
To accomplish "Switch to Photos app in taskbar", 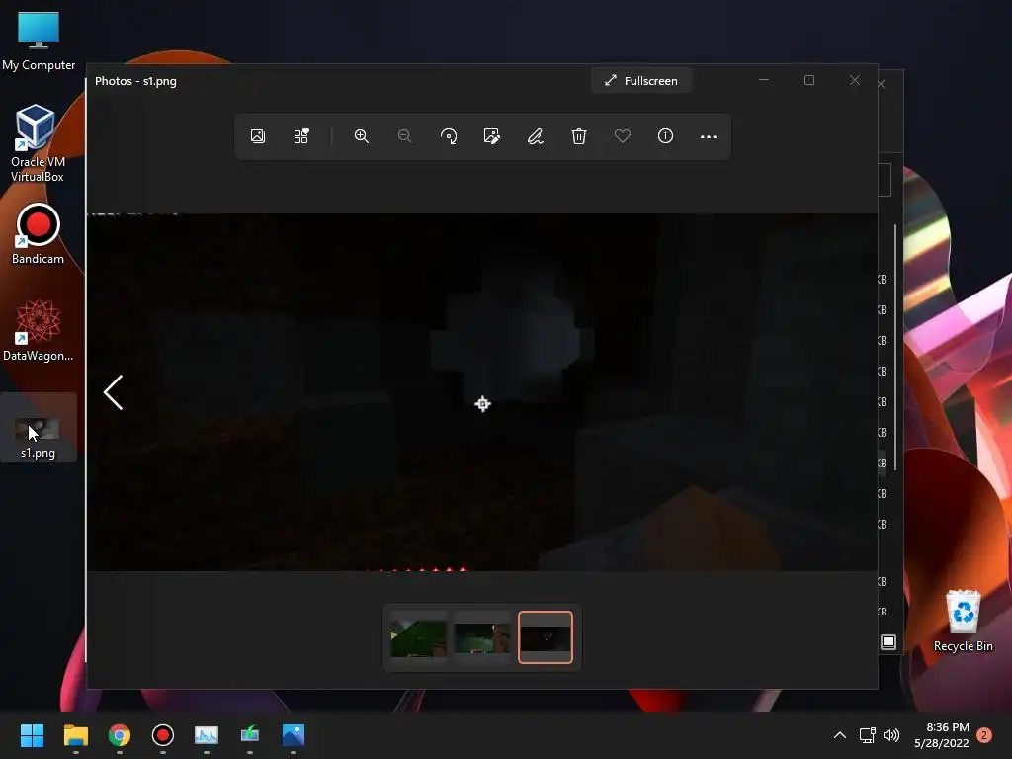I will (293, 735).
